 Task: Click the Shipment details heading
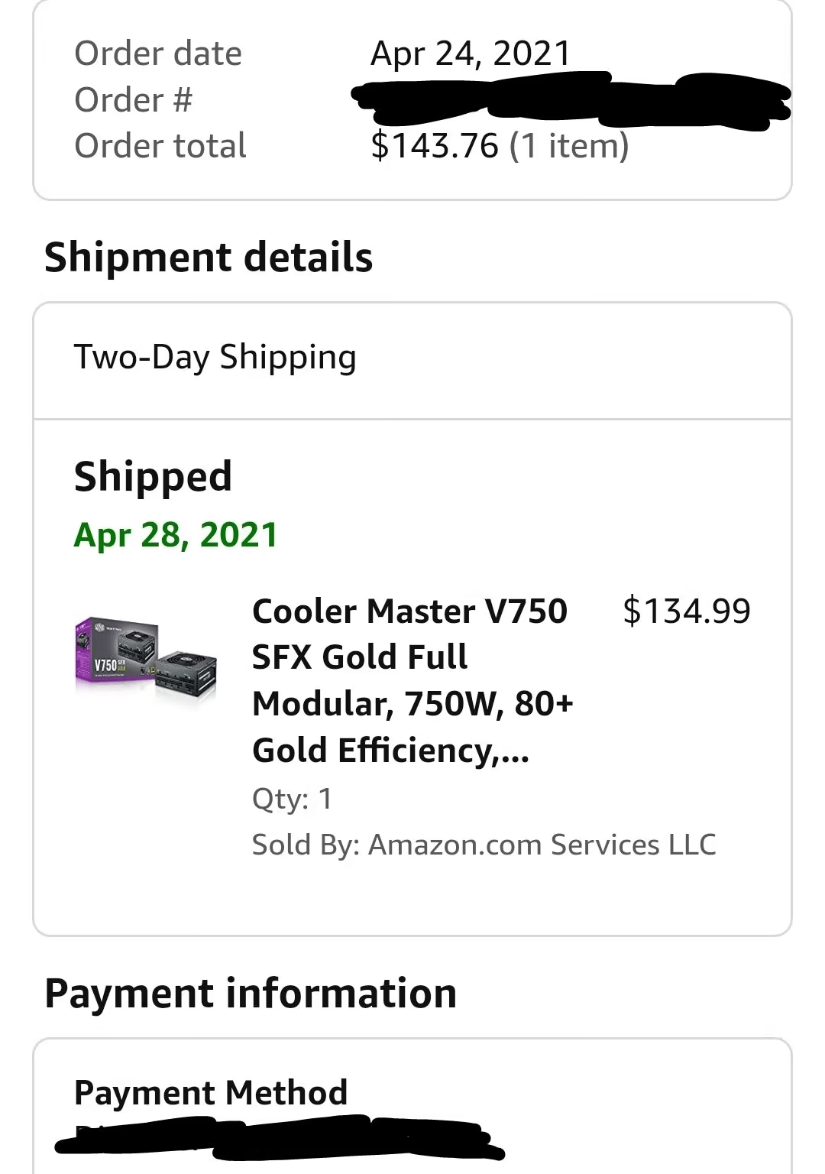209,256
